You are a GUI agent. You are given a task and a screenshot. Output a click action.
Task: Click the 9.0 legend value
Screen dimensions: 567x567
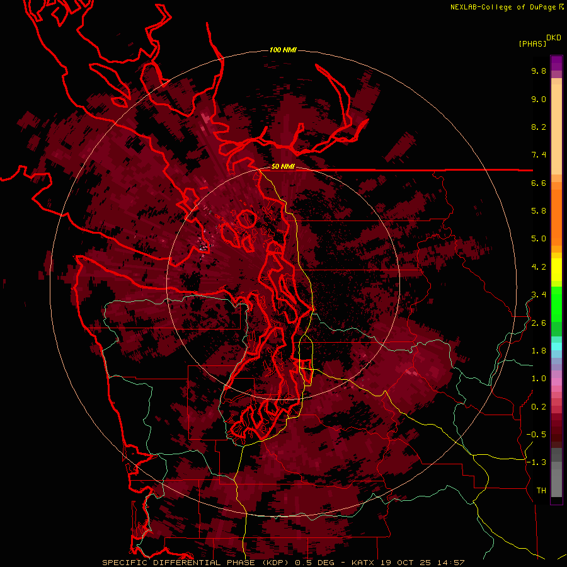click(x=539, y=99)
